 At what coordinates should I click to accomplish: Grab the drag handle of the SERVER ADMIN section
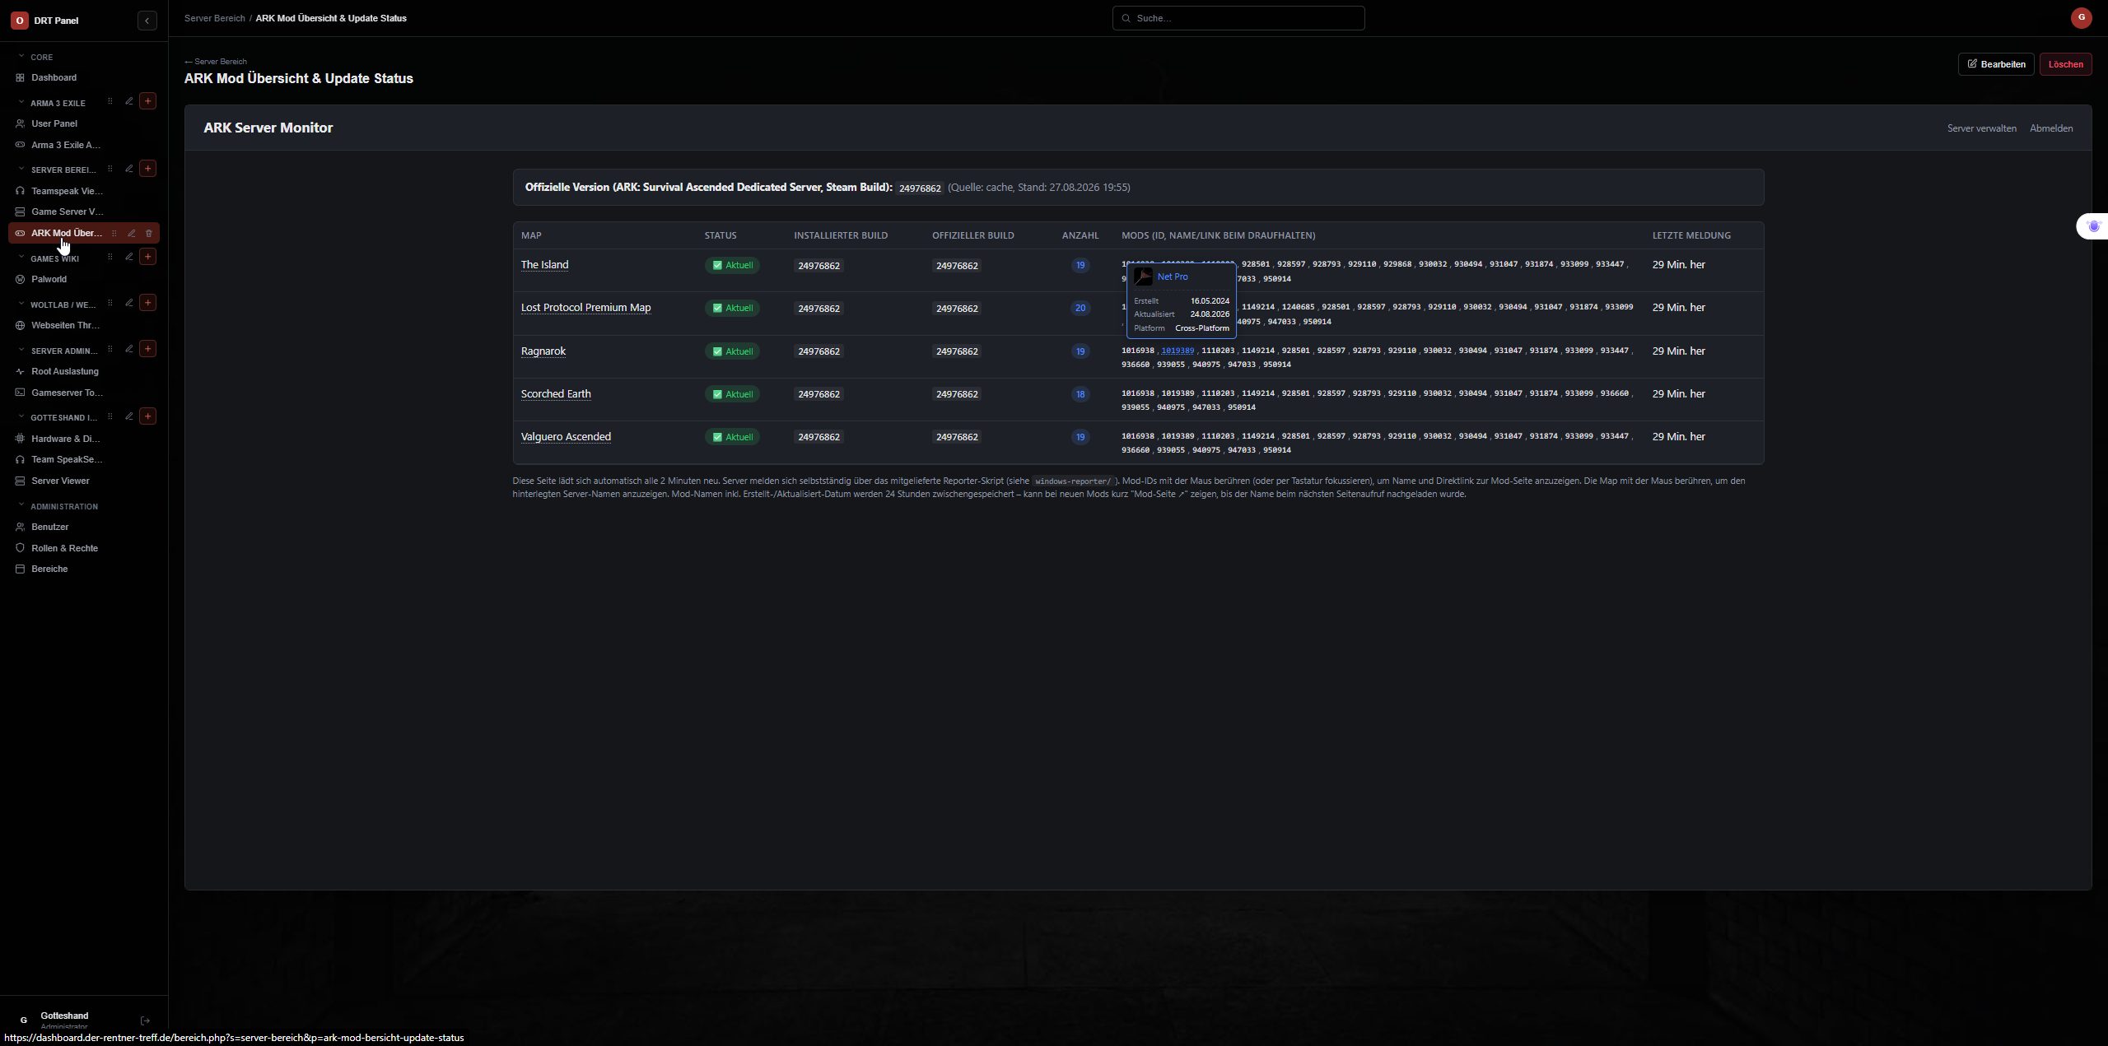(x=110, y=350)
